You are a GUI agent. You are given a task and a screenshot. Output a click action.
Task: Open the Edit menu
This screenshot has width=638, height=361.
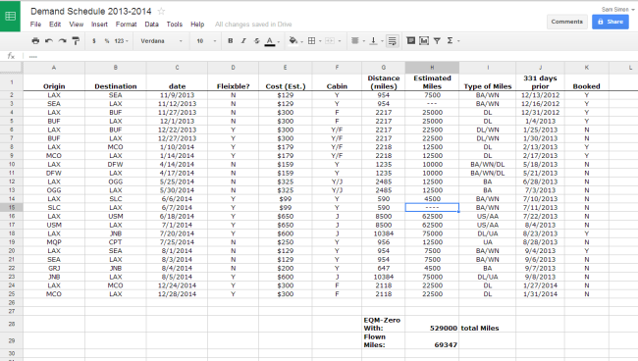point(55,25)
